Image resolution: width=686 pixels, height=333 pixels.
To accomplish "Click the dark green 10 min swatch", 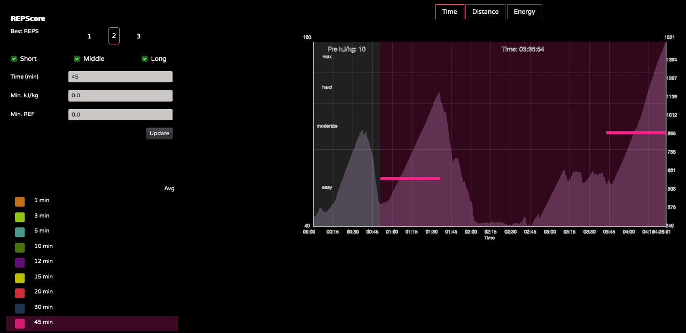I will [20, 247].
